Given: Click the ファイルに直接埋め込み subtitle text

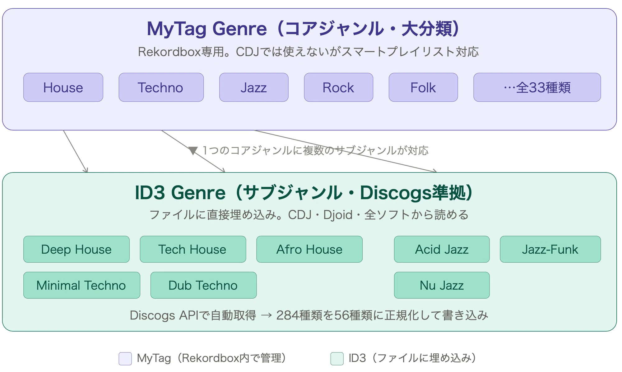Looking at the screenshot, I should [x=309, y=215].
